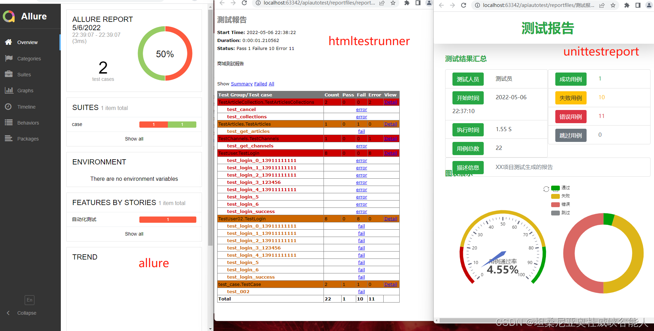Viewport: 654px width, 331px height.
Task: Open Behaviors list icon in sidebar
Action: point(9,122)
